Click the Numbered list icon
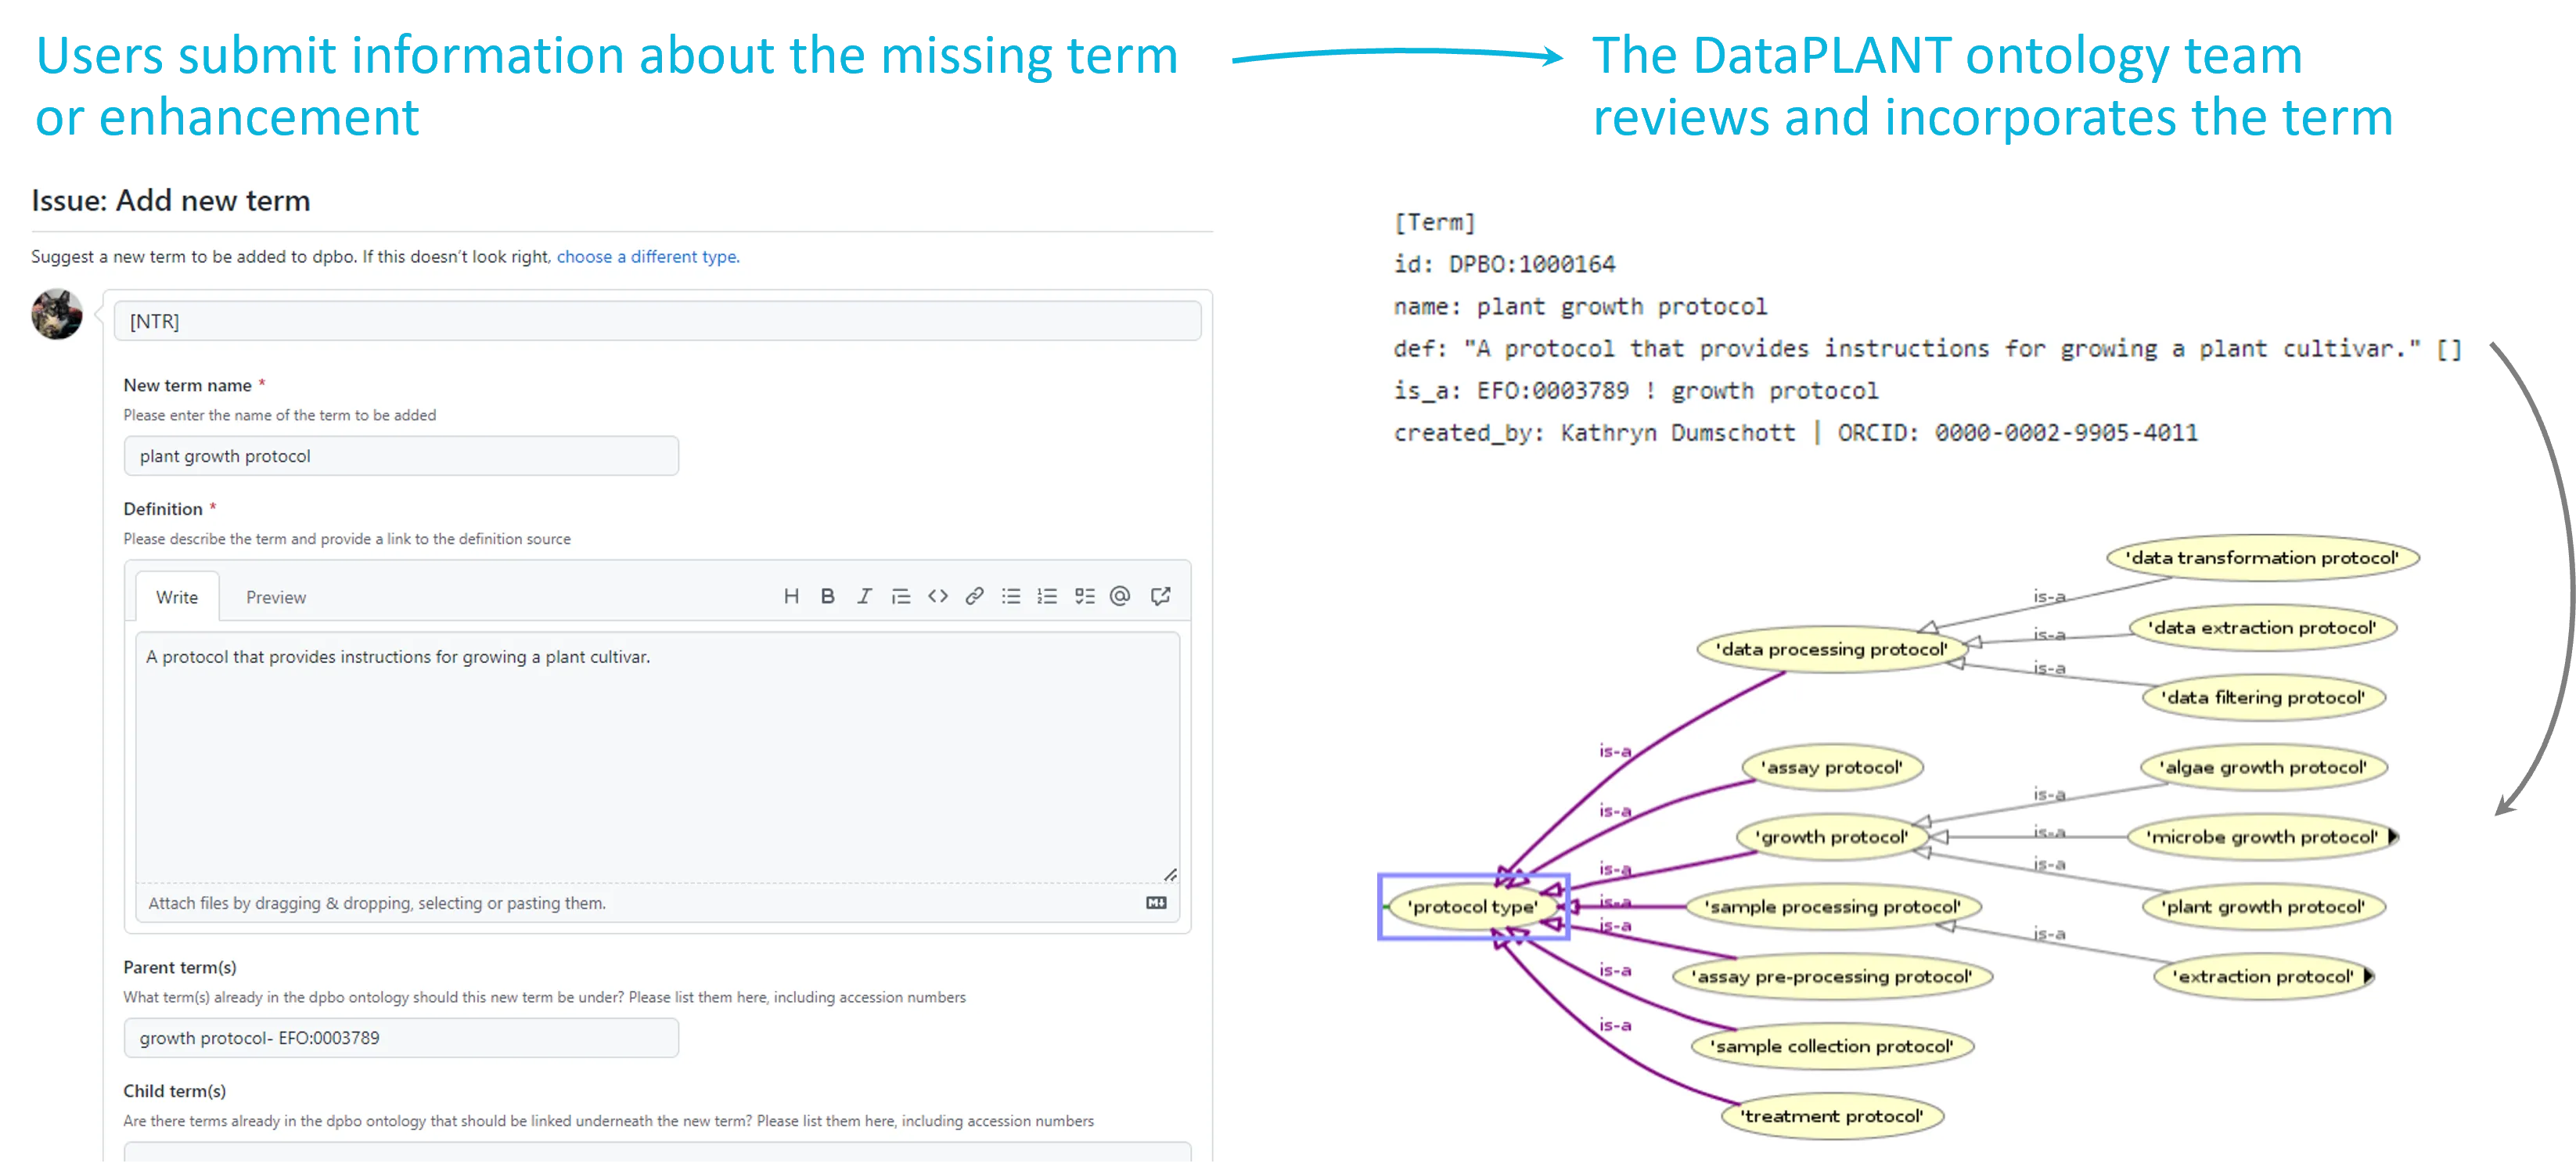The width and height of the screenshot is (2576, 1167). pyautogui.click(x=1046, y=595)
